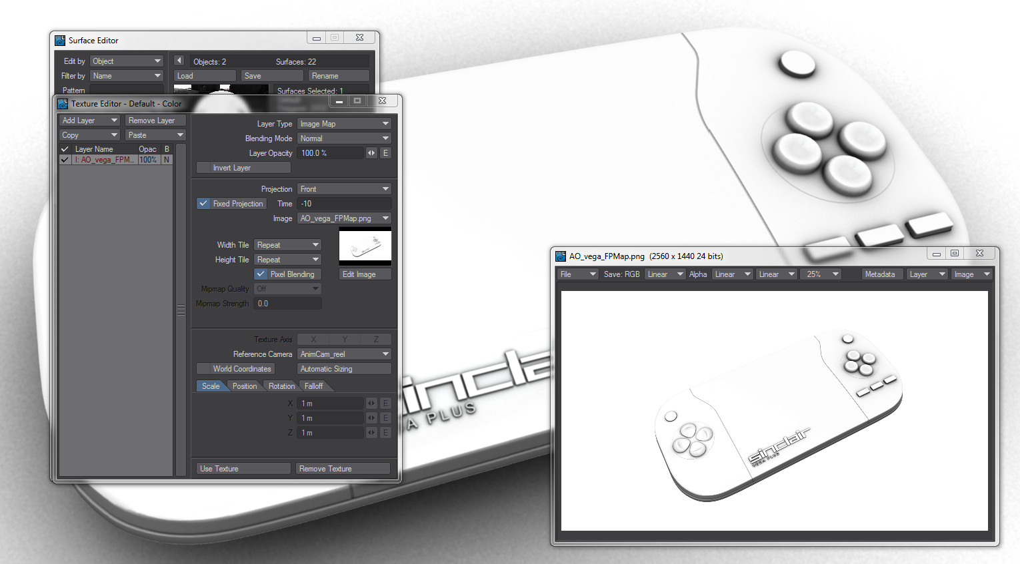Toggle the Invert Layer button
Viewport: 1020px width, 564px height.
pyautogui.click(x=243, y=168)
